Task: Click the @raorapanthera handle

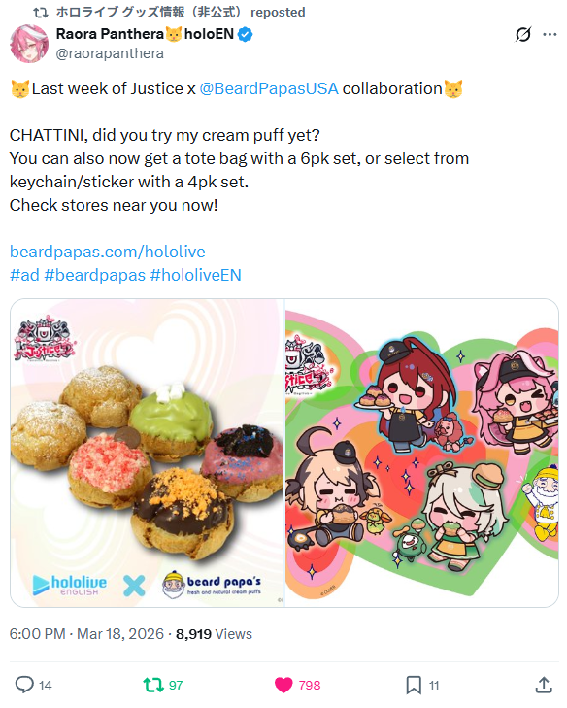Action: (110, 53)
